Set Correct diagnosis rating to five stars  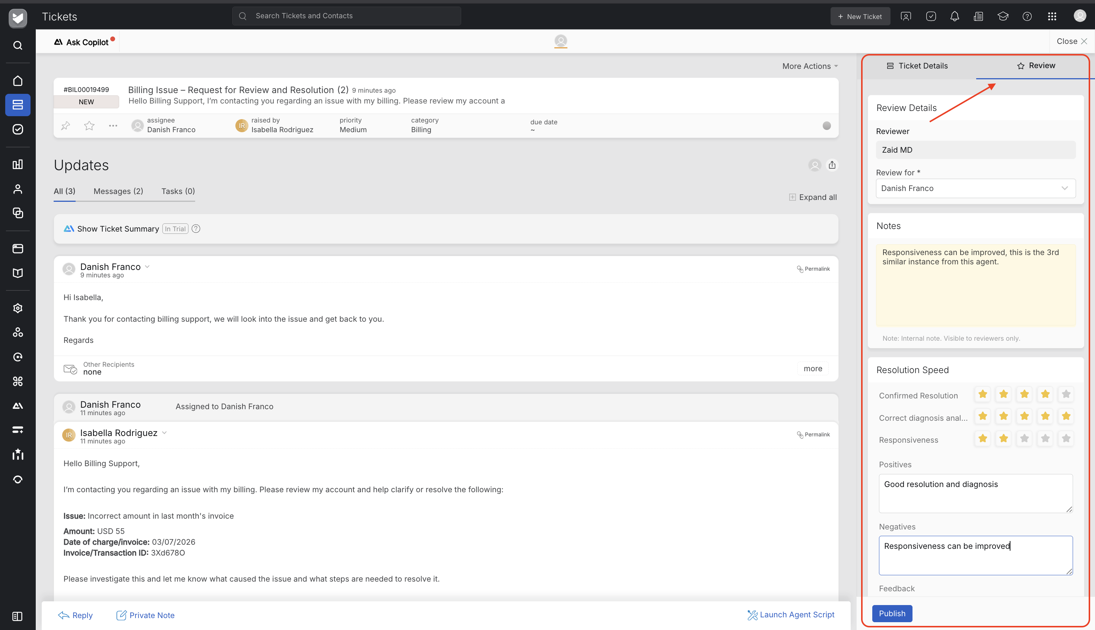[1066, 416]
